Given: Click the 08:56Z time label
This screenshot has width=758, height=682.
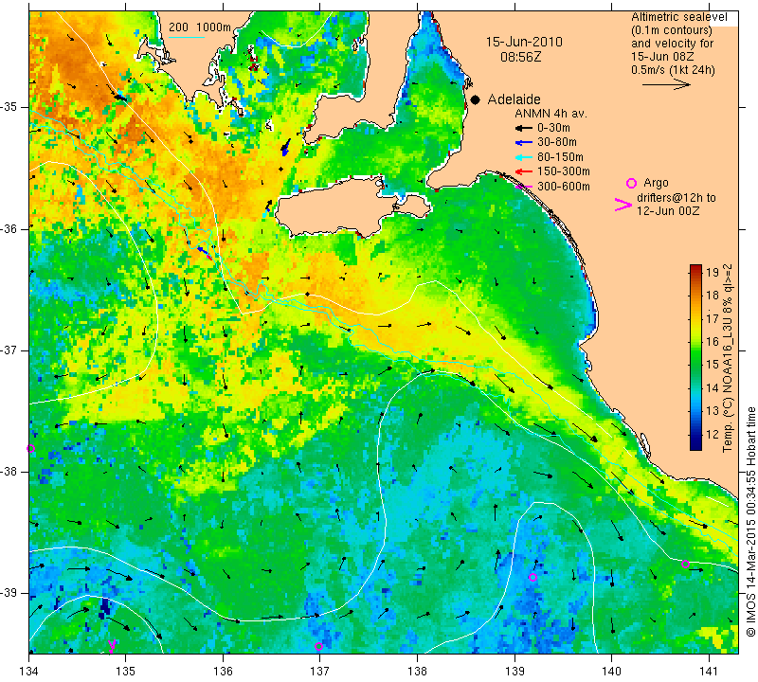Looking at the screenshot, I should click(520, 57).
